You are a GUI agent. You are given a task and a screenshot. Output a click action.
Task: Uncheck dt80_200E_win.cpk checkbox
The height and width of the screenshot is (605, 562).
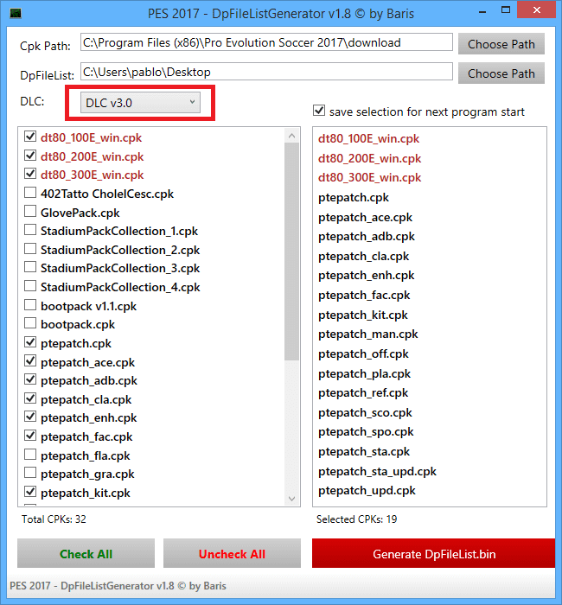point(30,156)
